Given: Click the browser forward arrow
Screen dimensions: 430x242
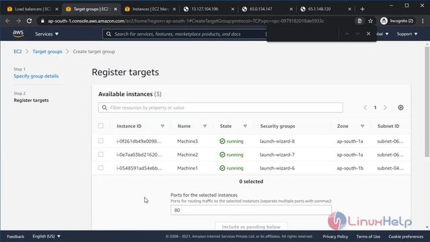Looking at the screenshot, I should click(18, 21).
